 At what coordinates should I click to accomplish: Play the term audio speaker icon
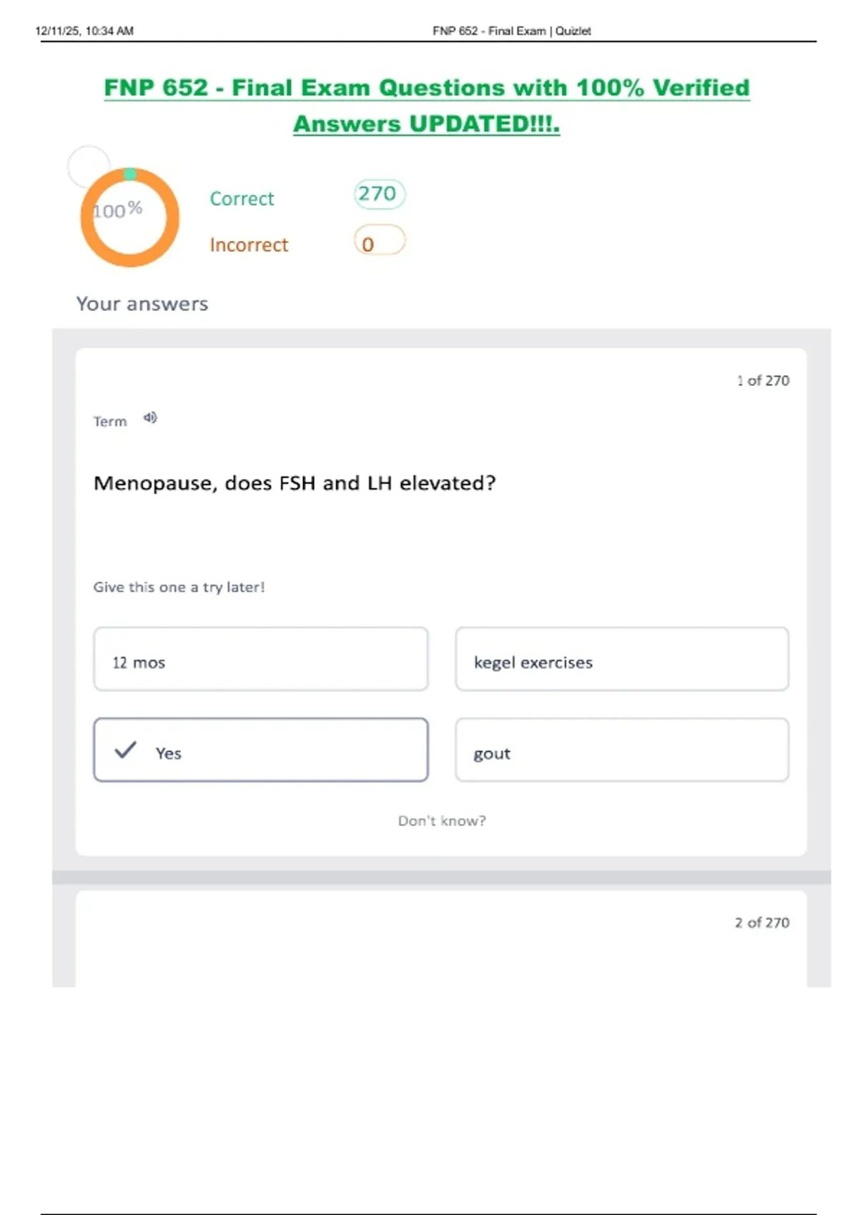click(150, 418)
